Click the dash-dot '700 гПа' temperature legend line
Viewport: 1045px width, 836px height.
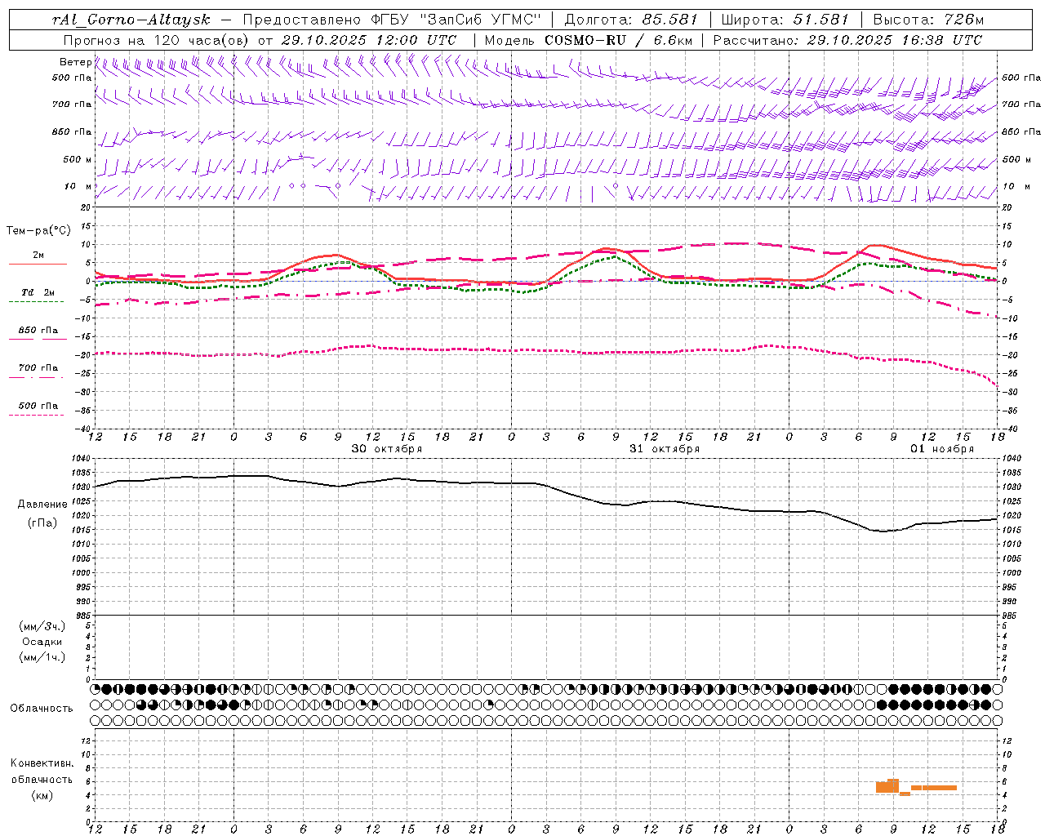[36, 377]
